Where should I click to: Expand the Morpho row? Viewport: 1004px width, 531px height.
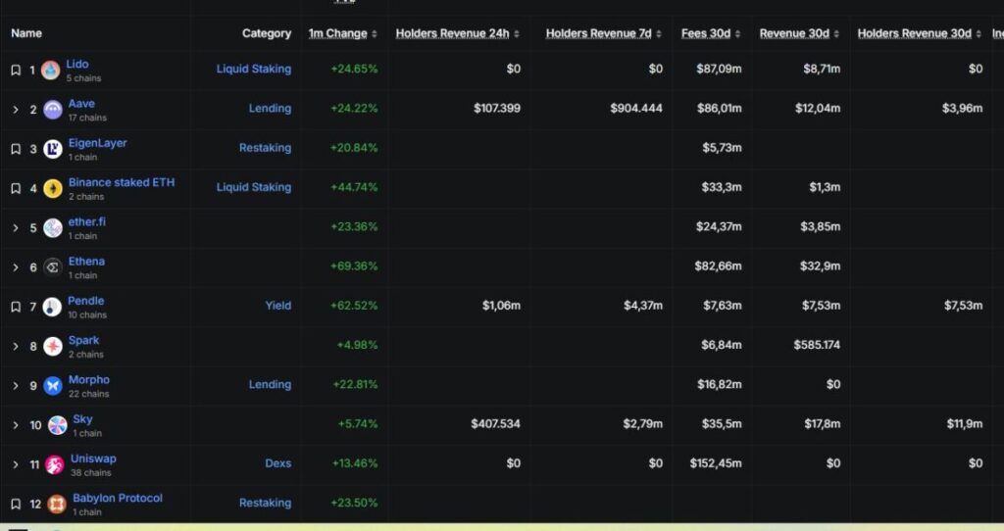16,386
